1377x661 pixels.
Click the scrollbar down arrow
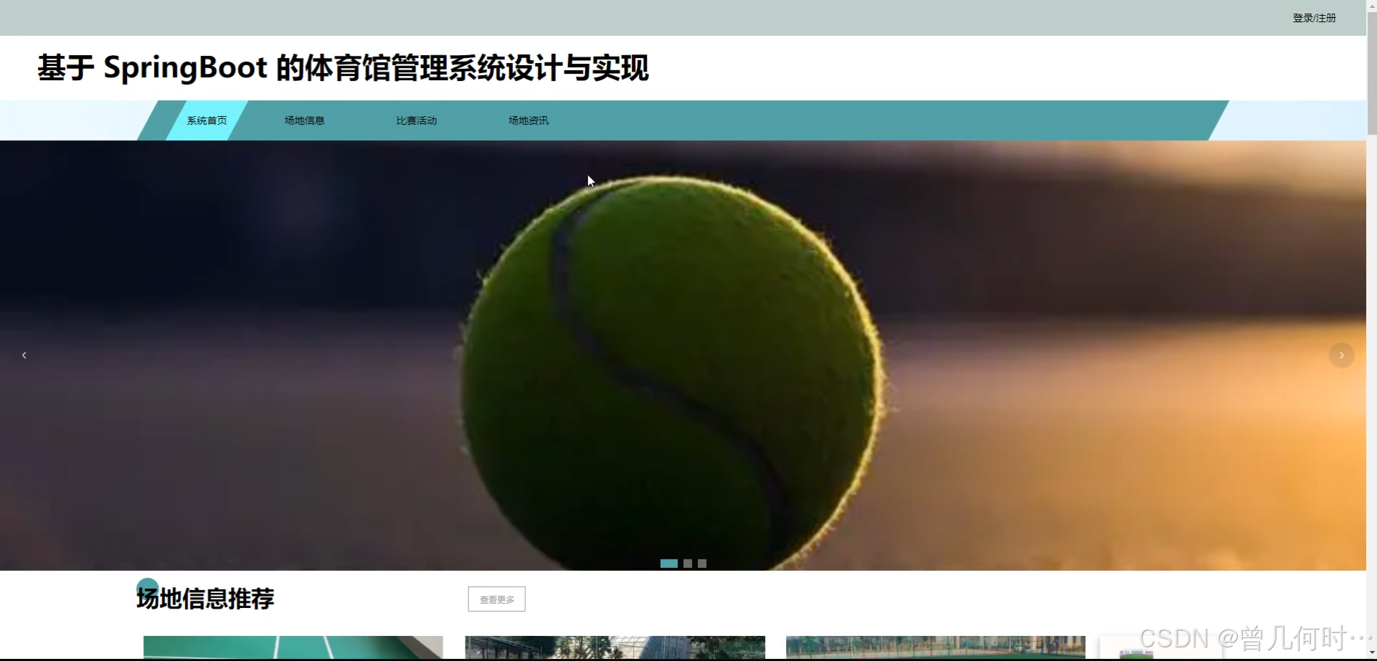pos(1371,652)
